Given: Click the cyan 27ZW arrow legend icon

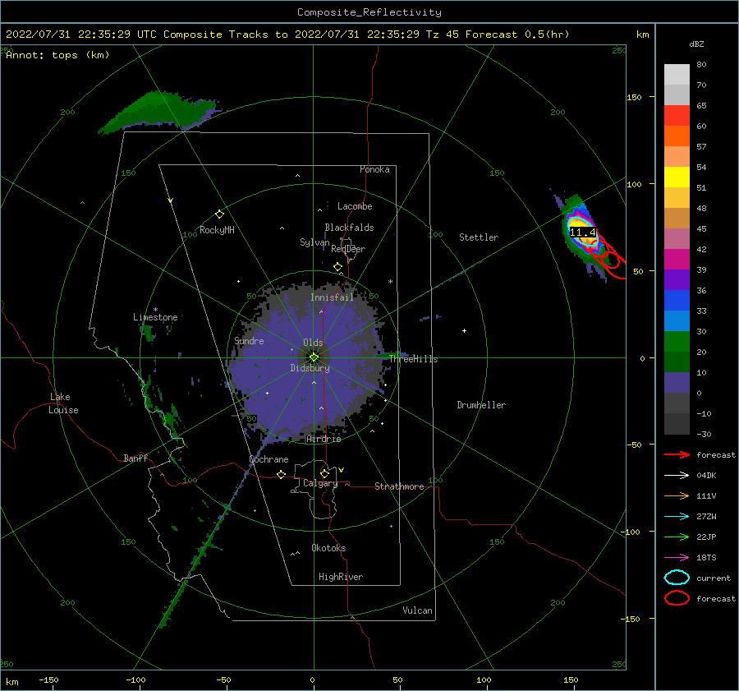Looking at the screenshot, I should [677, 517].
